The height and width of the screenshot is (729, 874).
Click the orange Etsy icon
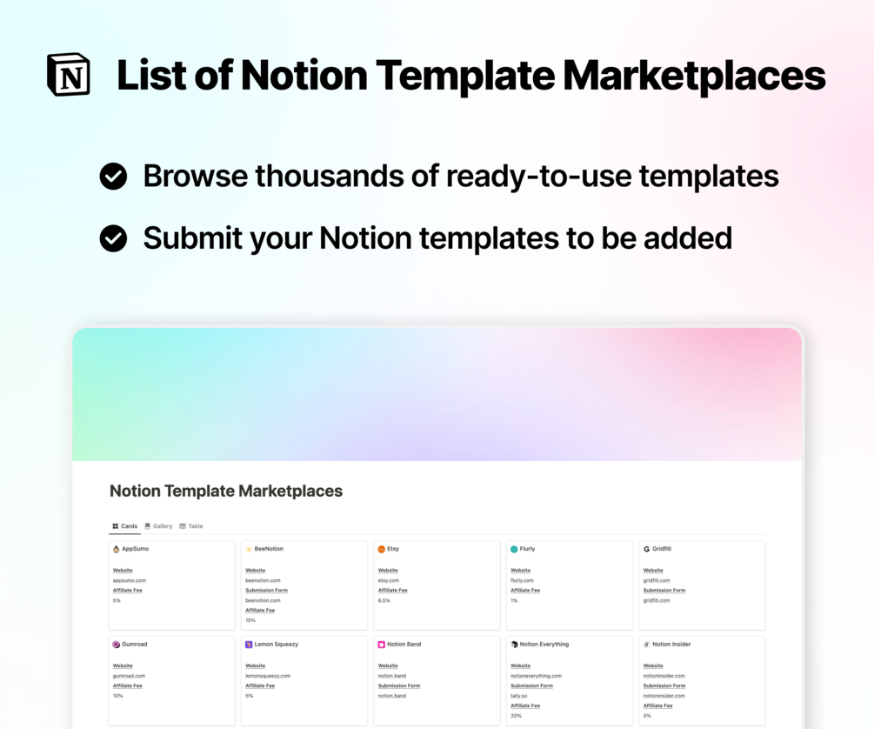pyautogui.click(x=381, y=549)
